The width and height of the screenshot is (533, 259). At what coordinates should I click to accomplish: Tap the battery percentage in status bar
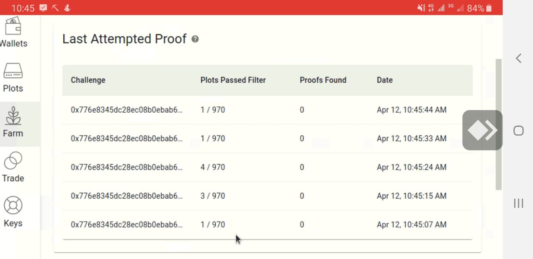tap(476, 8)
